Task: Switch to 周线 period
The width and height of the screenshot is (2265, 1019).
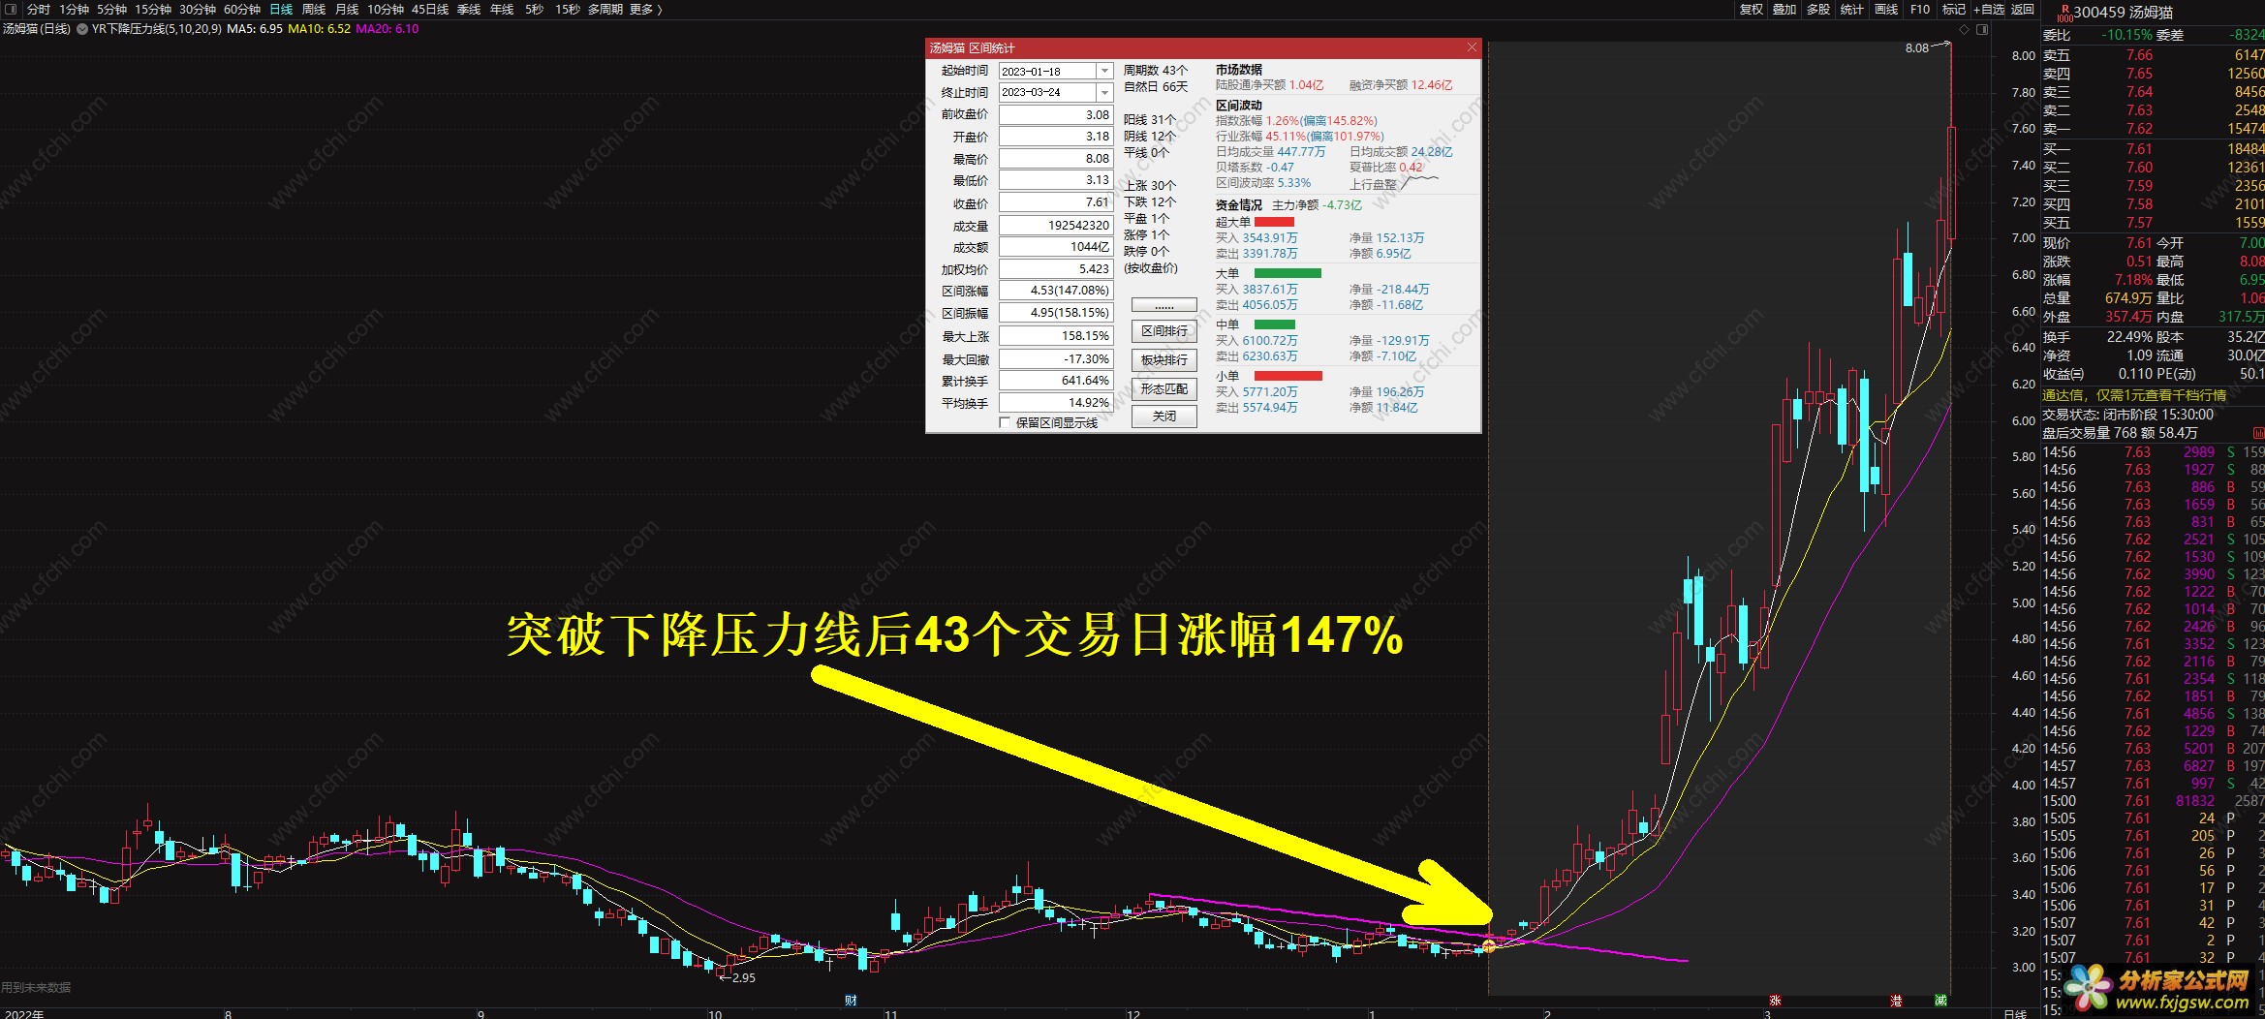Action: coord(314,9)
